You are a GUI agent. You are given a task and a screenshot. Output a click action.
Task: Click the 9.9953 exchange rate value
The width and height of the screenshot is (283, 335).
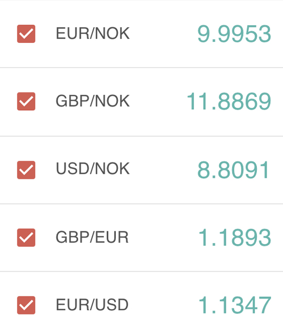point(234,33)
